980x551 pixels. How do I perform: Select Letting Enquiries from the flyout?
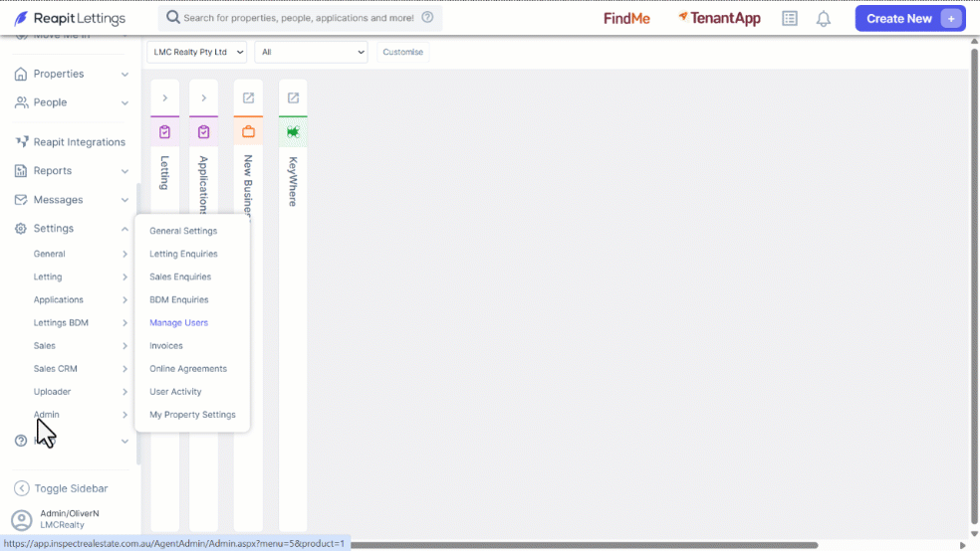pos(183,254)
